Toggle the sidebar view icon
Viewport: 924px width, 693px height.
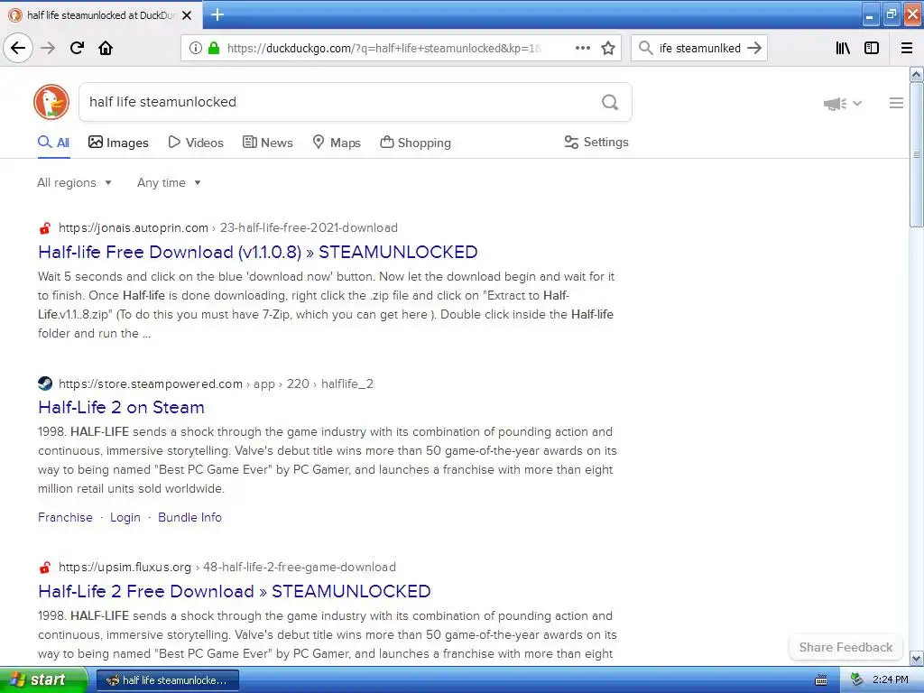(x=872, y=48)
